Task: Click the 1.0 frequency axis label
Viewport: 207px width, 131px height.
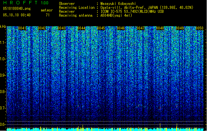Action: 3,59
